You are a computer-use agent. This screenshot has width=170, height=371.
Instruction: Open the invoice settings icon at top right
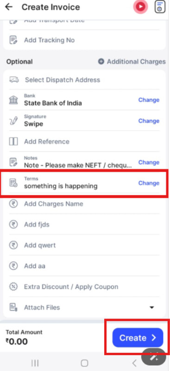(x=160, y=7)
